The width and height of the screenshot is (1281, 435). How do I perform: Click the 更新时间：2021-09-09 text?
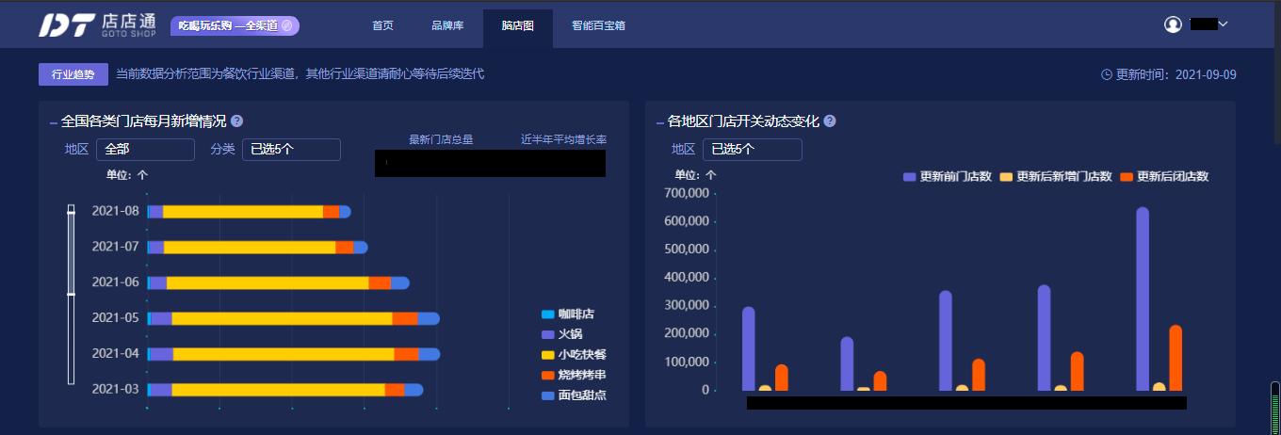click(x=1176, y=74)
